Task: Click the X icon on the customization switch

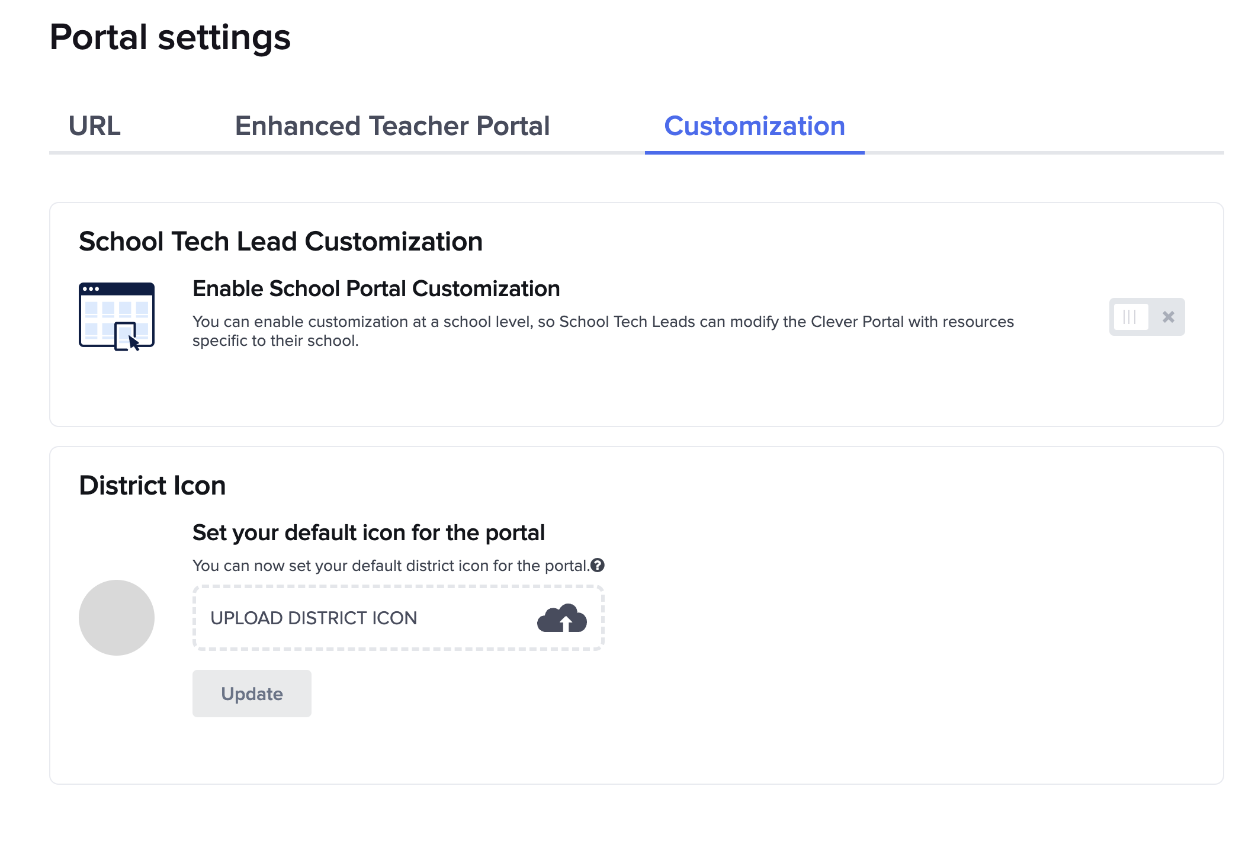Action: click(1169, 317)
